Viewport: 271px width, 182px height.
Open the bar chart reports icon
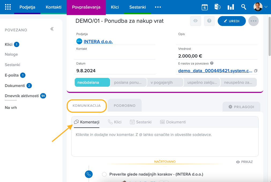231,7
